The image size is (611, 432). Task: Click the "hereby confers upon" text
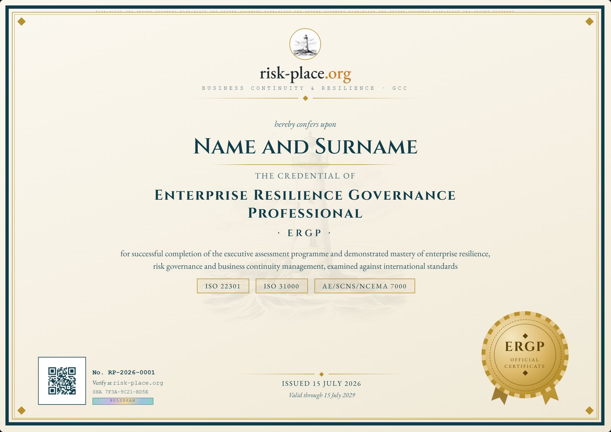(x=305, y=124)
